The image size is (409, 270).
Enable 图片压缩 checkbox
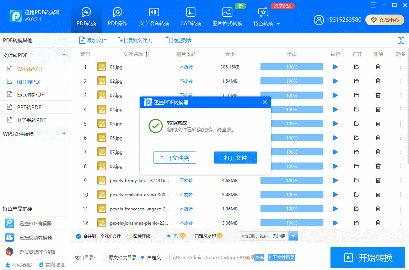point(128,236)
